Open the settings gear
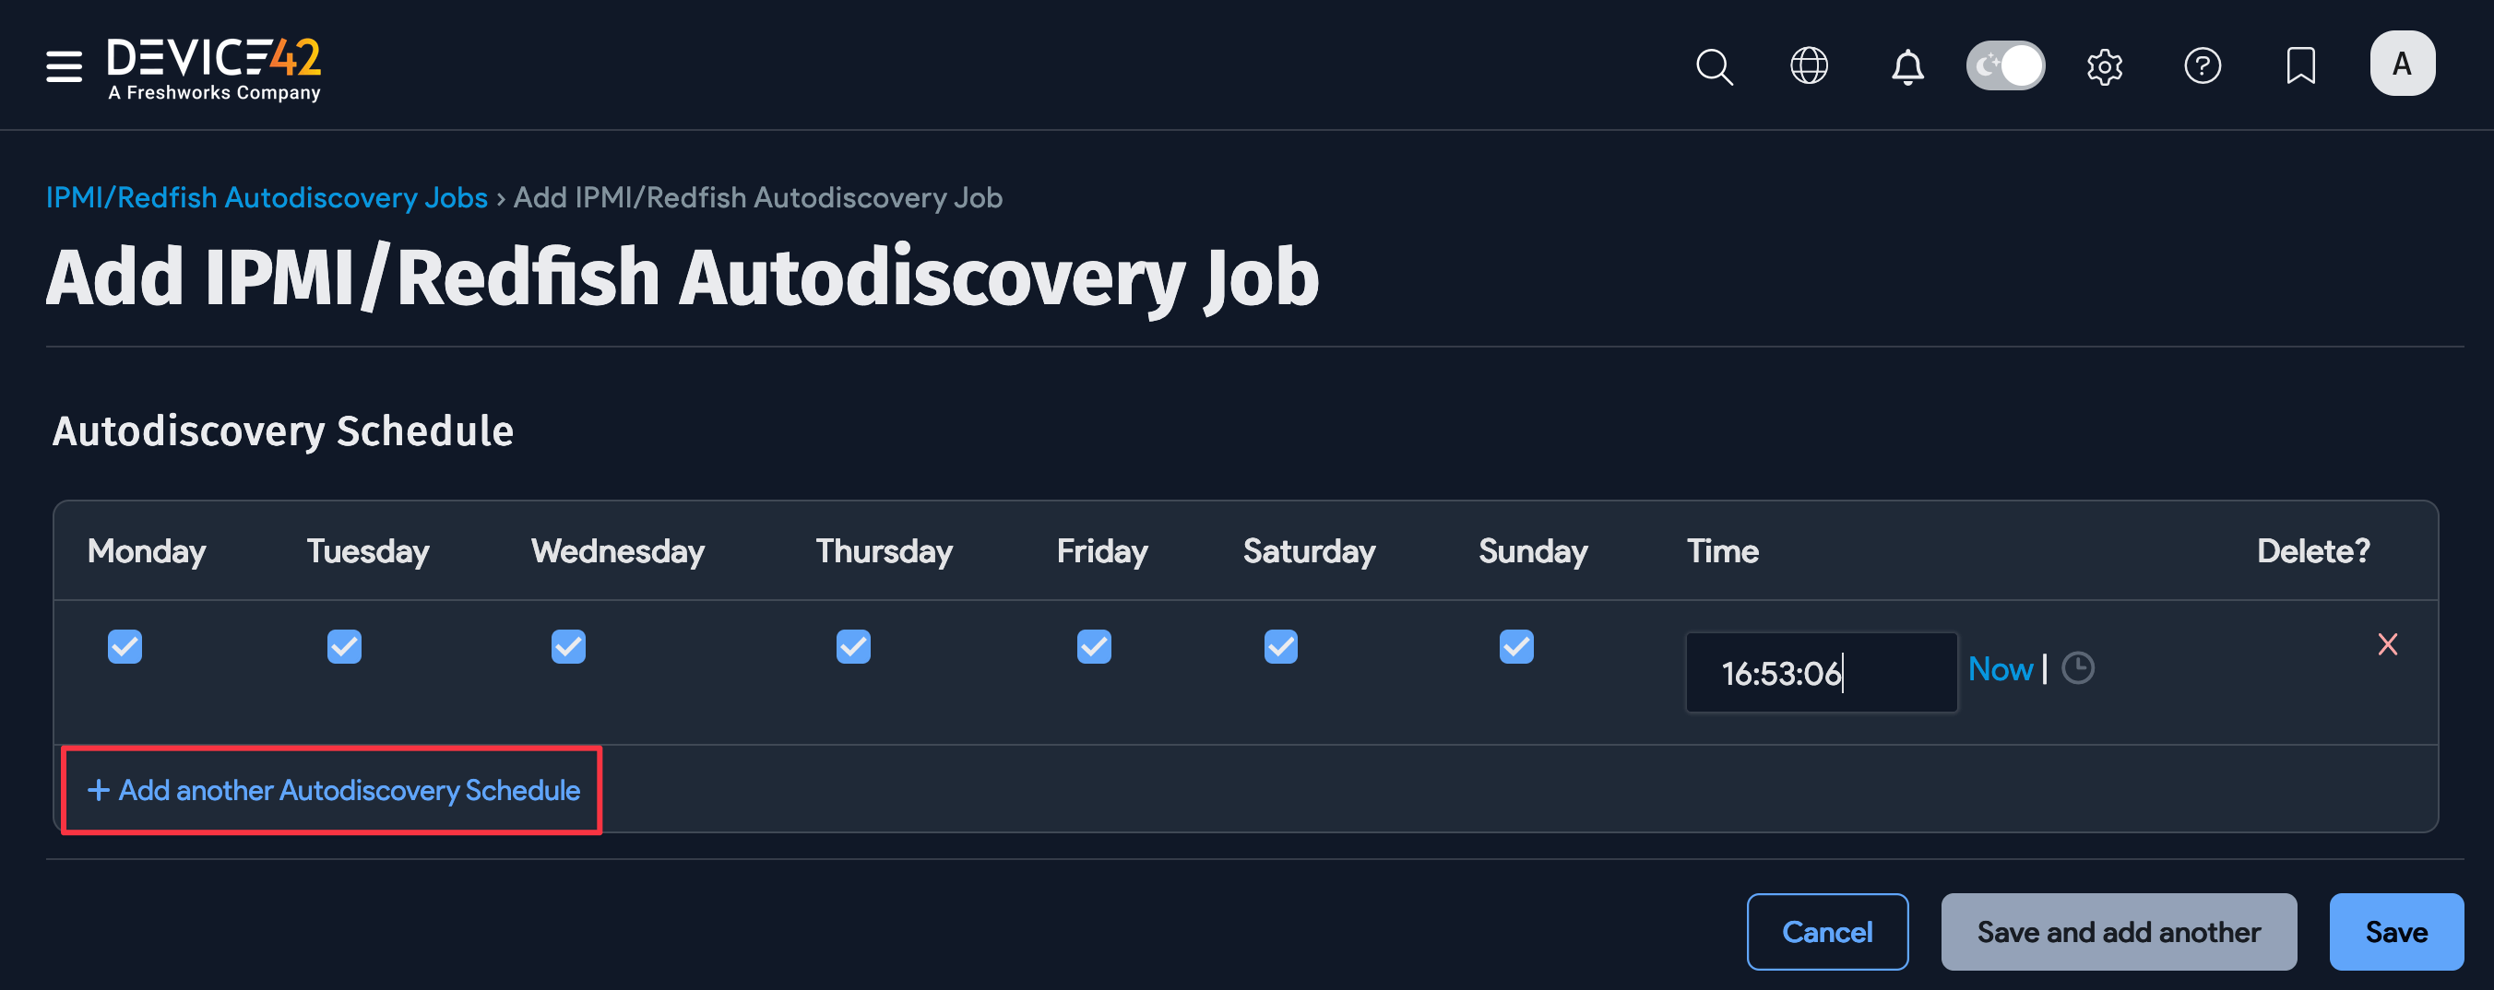 pyautogui.click(x=2104, y=65)
